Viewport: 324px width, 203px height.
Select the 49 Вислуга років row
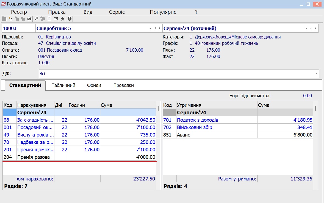point(79,135)
